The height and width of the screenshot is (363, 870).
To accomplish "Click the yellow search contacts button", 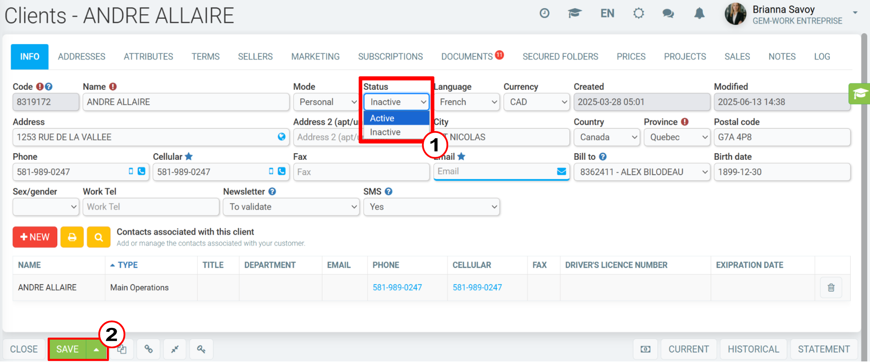I will coord(99,237).
